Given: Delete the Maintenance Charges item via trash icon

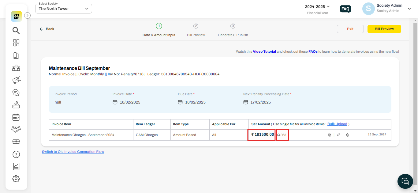Looking at the screenshot, I should (348, 135).
